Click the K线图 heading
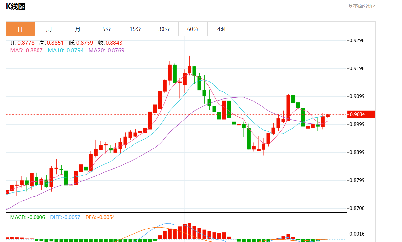The height and width of the screenshot is (242, 402). (x=15, y=6)
